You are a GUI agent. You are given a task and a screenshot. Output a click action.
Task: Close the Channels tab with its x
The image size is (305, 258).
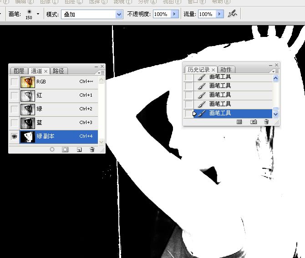tap(46, 72)
